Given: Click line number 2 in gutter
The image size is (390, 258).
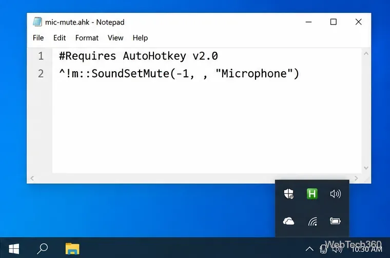Looking at the screenshot, I should click(41, 74).
